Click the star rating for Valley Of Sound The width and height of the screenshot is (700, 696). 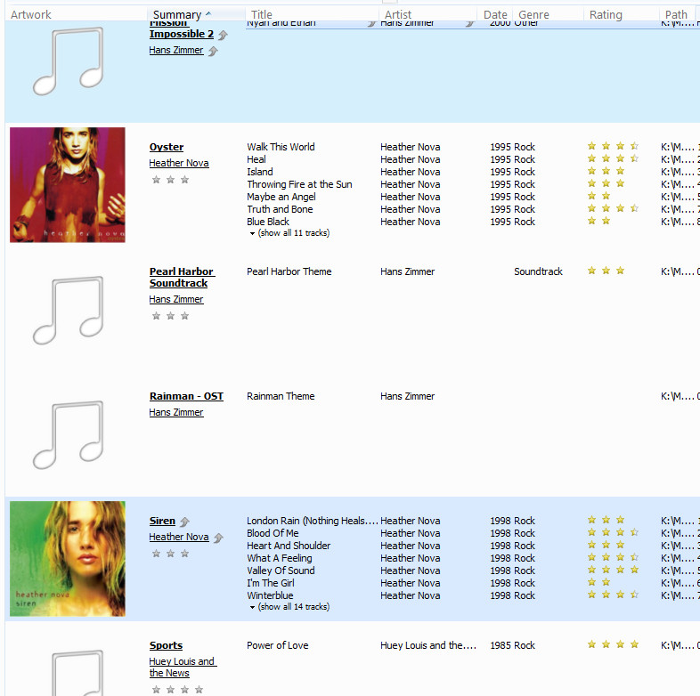[612, 571]
